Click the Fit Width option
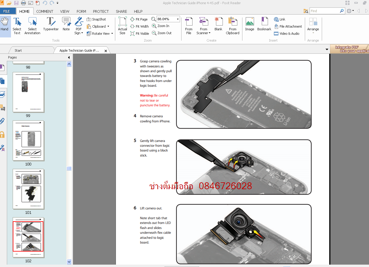 (x=139, y=26)
